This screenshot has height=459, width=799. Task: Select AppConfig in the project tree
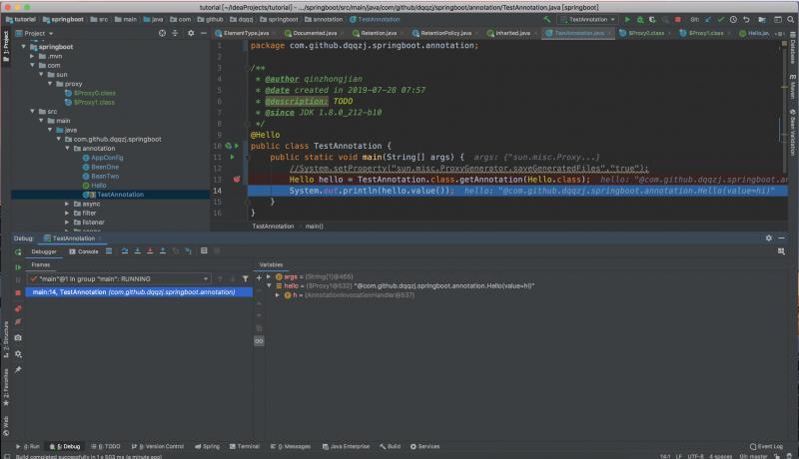(107, 158)
